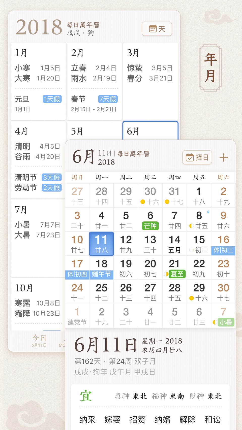This screenshot has width=242, height=430.
Task: Select 6月 highlighted month in year view
Action: (150, 131)
